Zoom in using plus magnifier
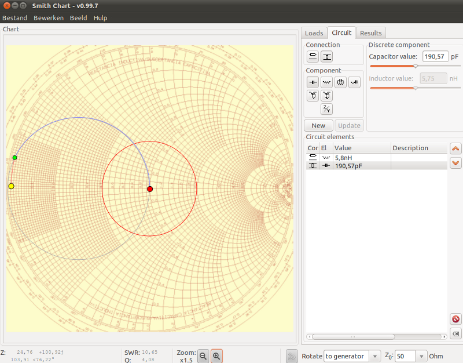Viewport: 463px width, 363px height. (216, 357)
